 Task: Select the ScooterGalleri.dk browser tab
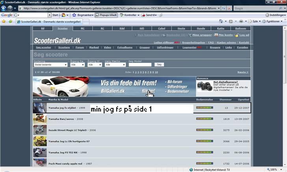(49, 22)
